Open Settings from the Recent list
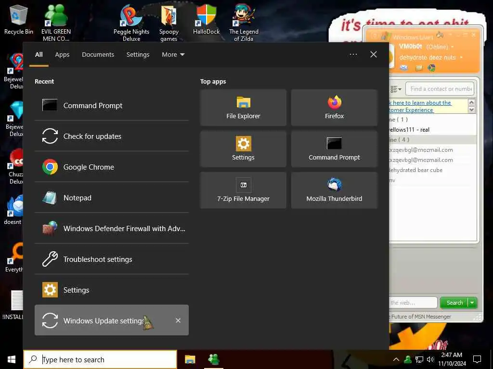Viewport: 493px width, 369px height. click(x=112, y=290)
